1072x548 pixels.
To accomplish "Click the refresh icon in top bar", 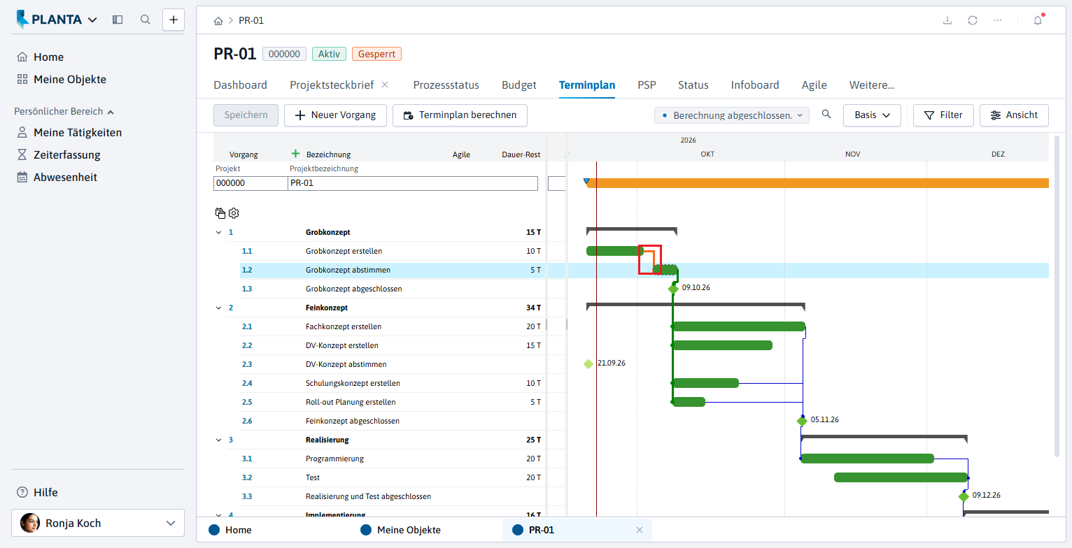I will pos(973,20).
